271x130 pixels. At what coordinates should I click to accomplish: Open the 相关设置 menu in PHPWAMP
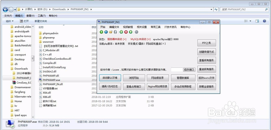point(142,27)
